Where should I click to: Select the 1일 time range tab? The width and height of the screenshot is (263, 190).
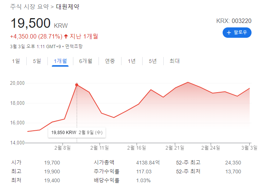click(16, 61)
